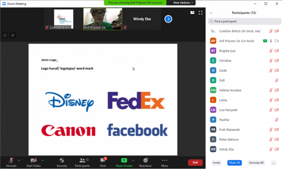The image size is (283, 169).
Task: Open the Reactions picker
Action: pyautogui.click(x=145, y=162)
